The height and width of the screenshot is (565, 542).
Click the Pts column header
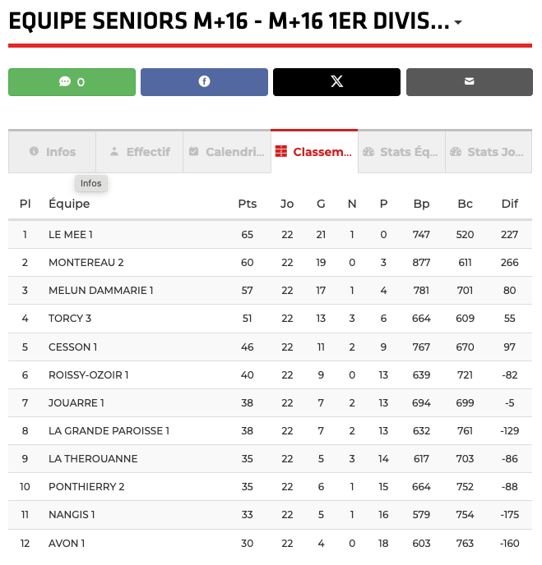pyautogui.click(x=247, y=204)
